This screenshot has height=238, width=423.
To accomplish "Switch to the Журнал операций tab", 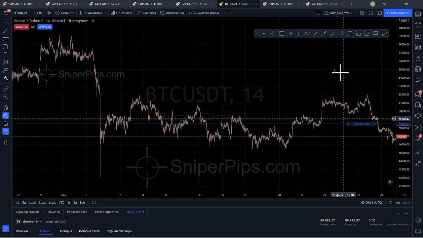I will pos(119,231).
